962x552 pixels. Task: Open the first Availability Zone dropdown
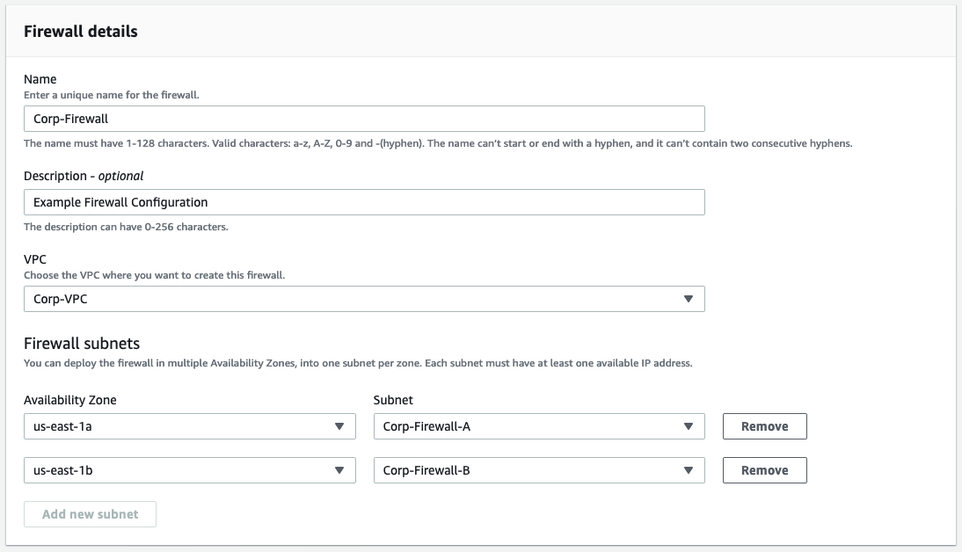[x=189, y=426]
